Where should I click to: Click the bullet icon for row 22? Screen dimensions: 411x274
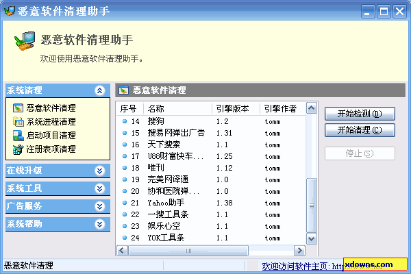point(125,214)
